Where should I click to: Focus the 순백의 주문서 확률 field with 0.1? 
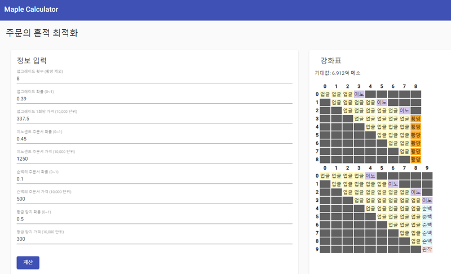154,179
